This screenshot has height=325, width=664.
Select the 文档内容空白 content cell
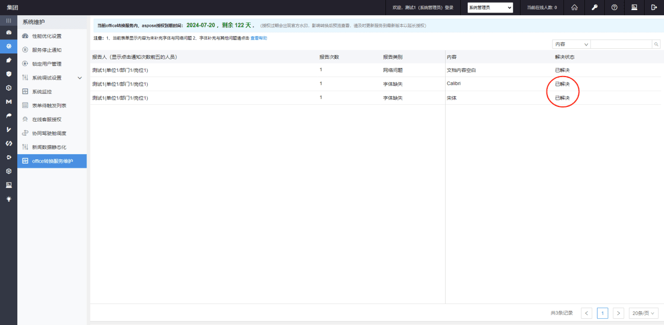tap(461, 70)
